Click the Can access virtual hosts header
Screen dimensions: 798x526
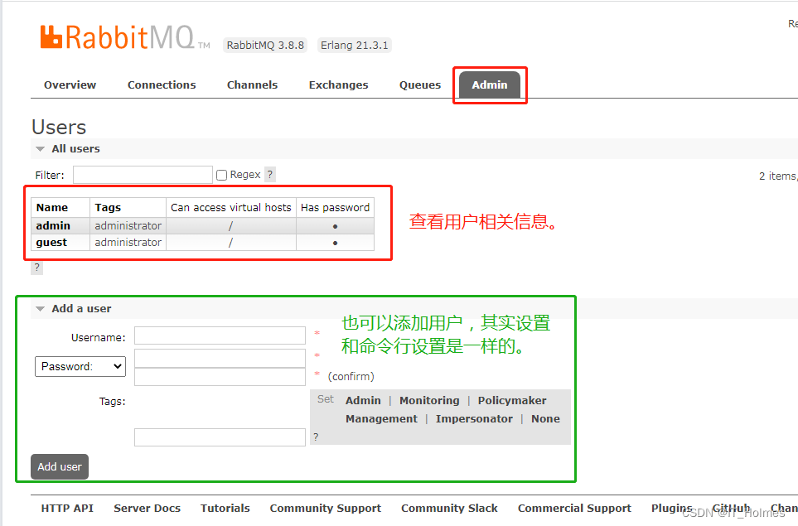231,208
